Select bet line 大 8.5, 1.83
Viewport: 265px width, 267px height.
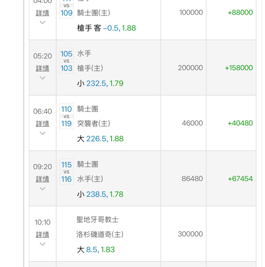click(x=96, y=250)
